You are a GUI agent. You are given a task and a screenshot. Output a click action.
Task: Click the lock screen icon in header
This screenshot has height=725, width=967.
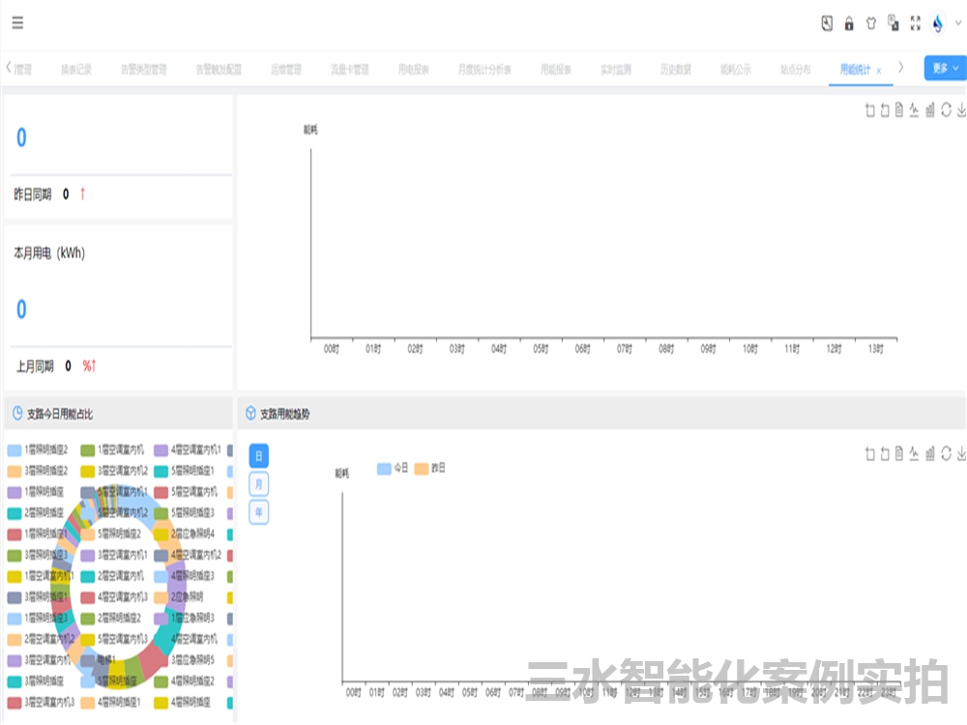[x=849, y=23]
